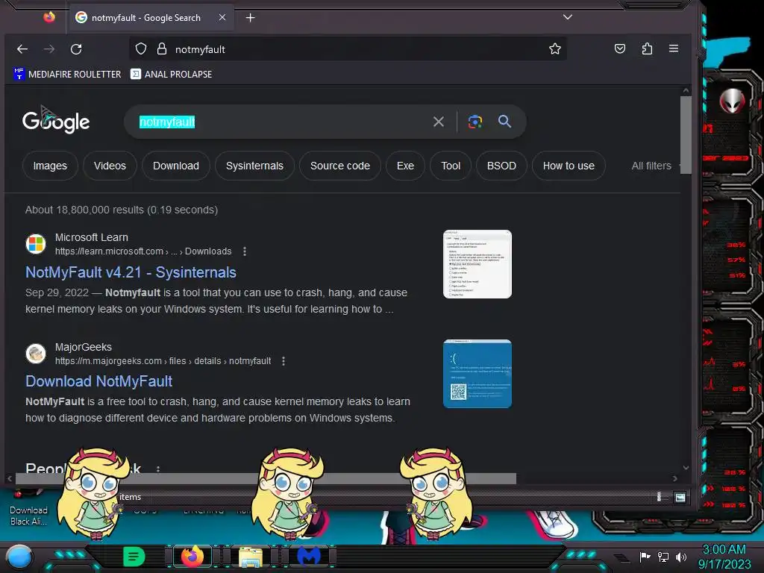Open Firefox extensions puzzle icon
Image resolution: width=764 pixels, height=573 pixels.
tap(647, 48)
